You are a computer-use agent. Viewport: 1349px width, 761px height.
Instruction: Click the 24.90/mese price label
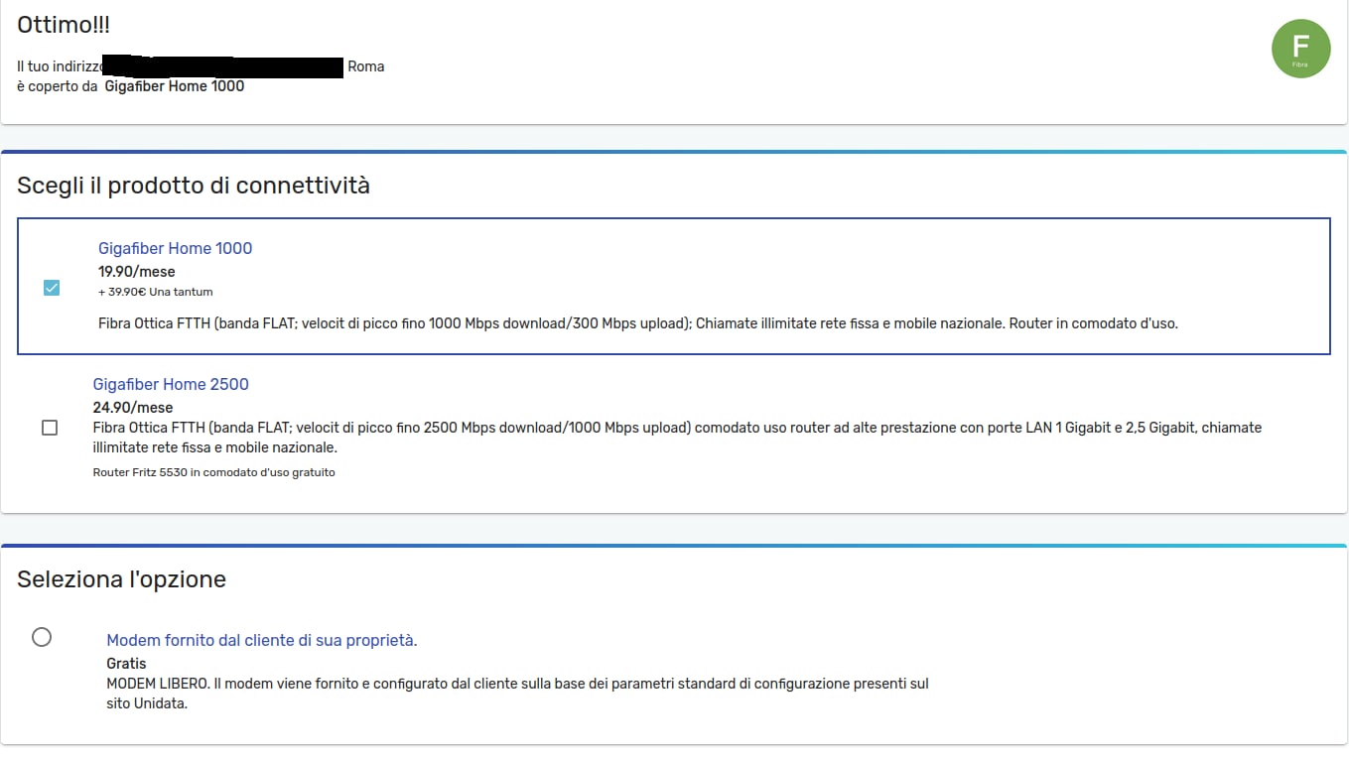click(133, 407)
